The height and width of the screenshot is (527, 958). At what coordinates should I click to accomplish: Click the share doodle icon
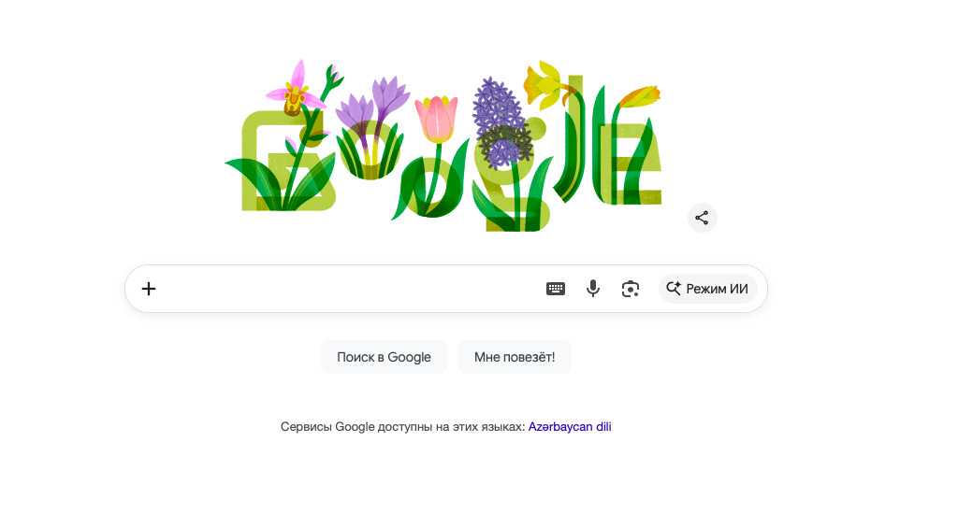point(702,219)
